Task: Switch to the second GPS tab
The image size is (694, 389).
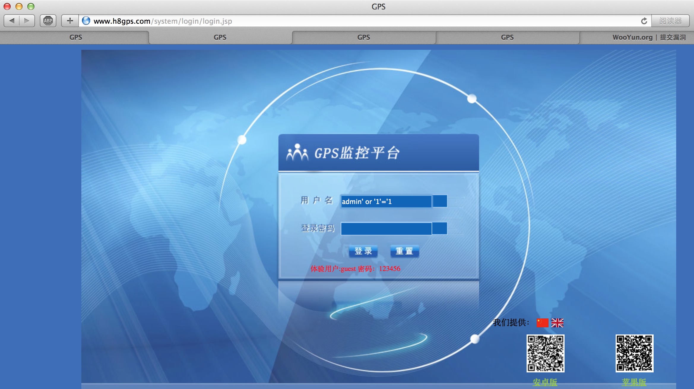Action: coord(220,37)
